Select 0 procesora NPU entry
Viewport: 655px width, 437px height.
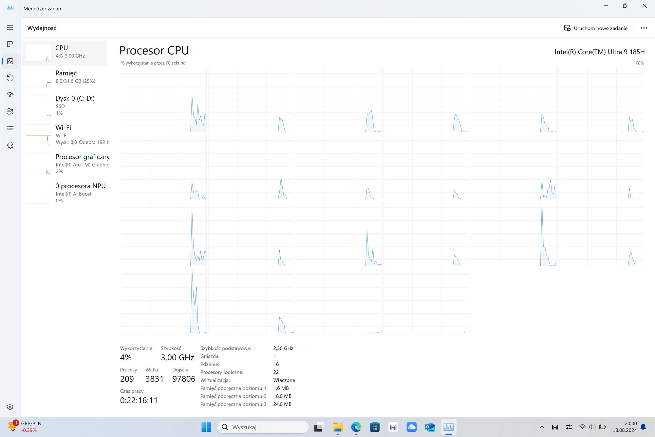pyautogui.click(x=65, y=193)
